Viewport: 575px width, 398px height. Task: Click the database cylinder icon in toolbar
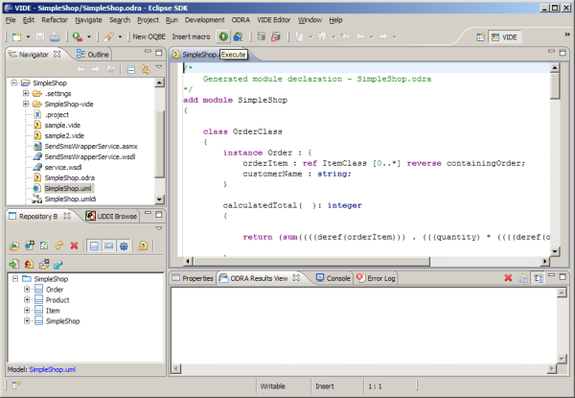point(261,36)
